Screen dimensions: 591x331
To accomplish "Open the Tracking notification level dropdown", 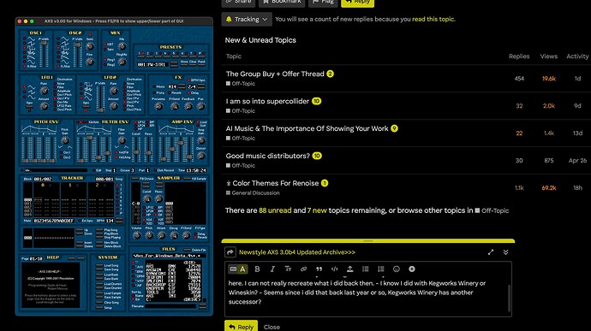I will (247, 19).
